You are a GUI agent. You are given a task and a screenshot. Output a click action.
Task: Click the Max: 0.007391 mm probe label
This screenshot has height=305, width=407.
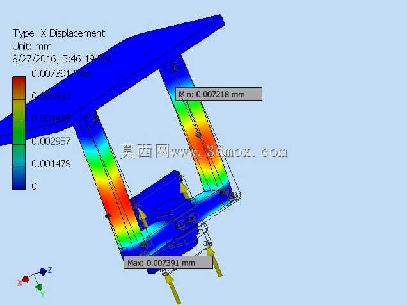[168, 263]
